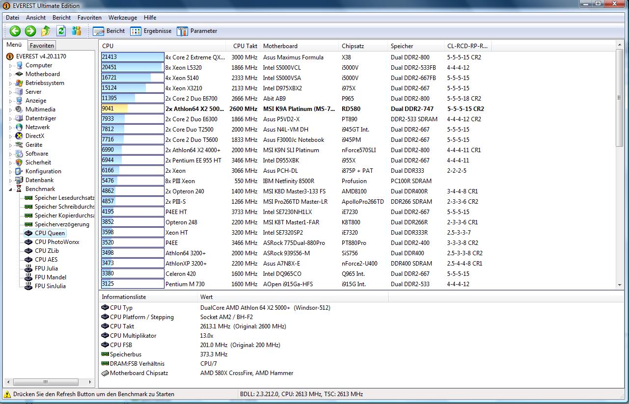
Task: Select the Datenbank icon in tree
Action: 19,180
